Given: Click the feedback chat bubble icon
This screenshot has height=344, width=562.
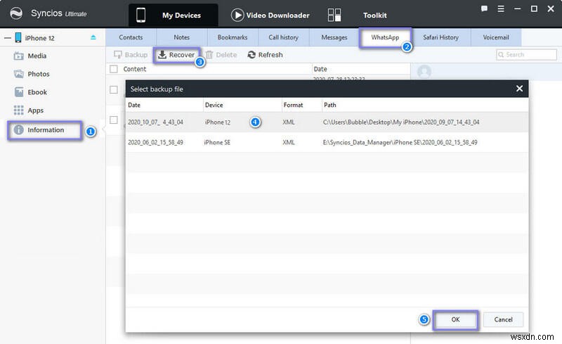Looking at the screenshot, I should 484,9.
